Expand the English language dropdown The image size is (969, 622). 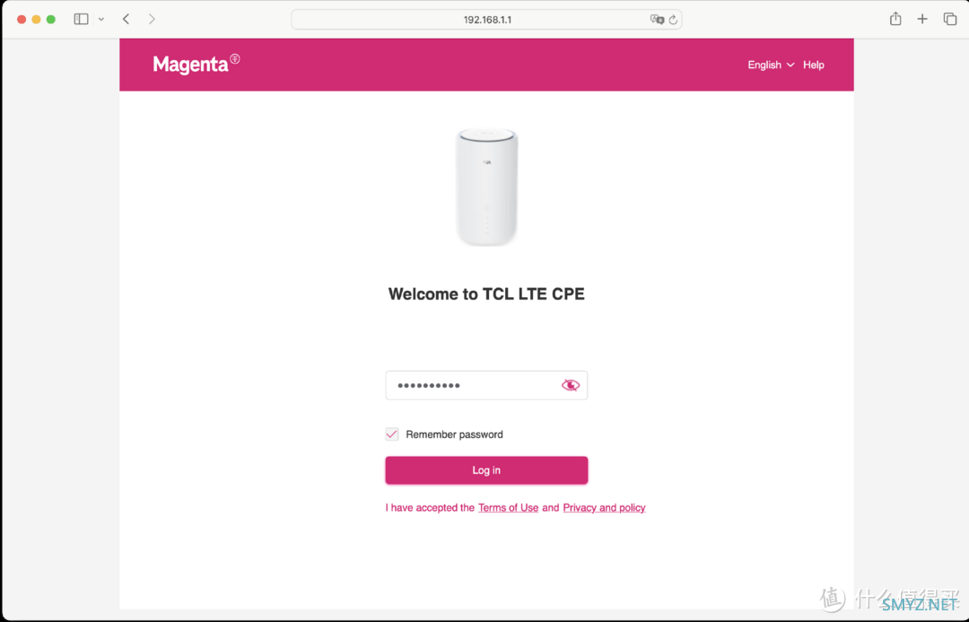click(x=771, y=65)
